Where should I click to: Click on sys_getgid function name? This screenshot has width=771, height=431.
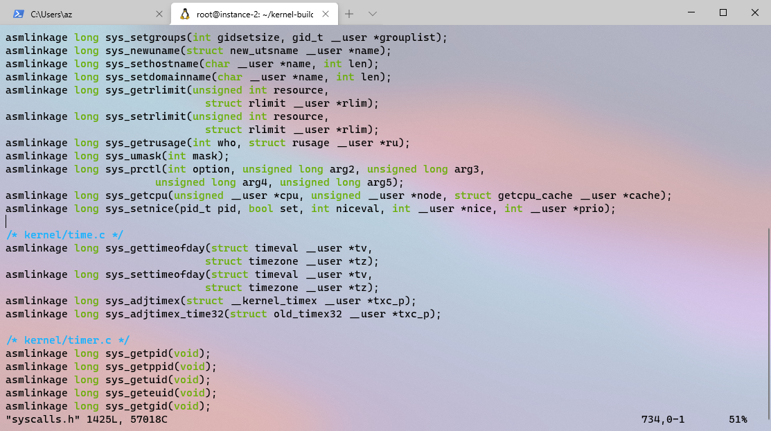[x=136, y=406]
